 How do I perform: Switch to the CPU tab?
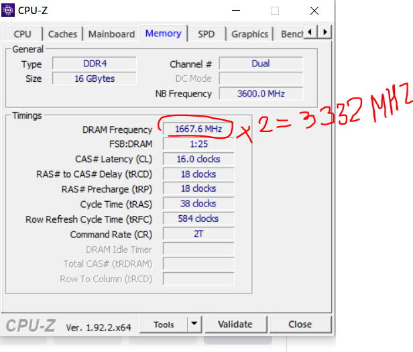tap(23, 34)
